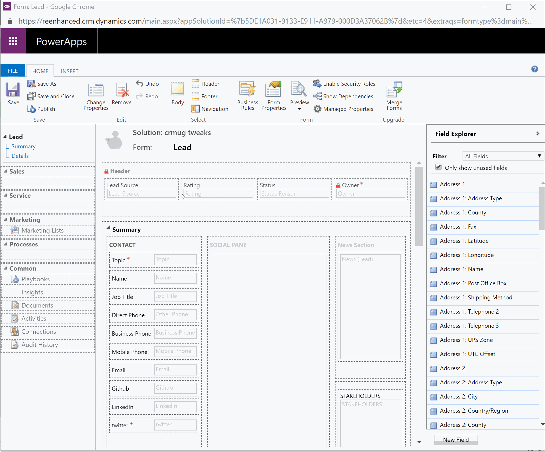
Task: Click the New Field button
Action: coord(456,440)
